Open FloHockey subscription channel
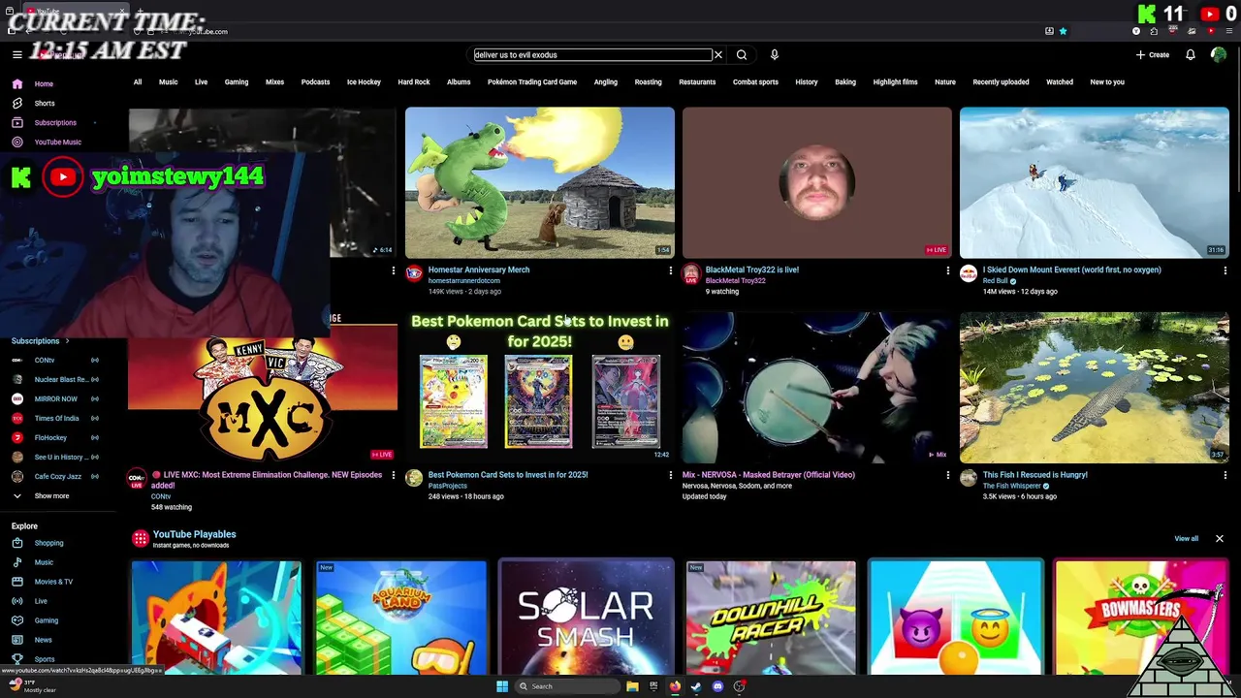Viewport: 1241px width, 698px height. coord(50,438)
